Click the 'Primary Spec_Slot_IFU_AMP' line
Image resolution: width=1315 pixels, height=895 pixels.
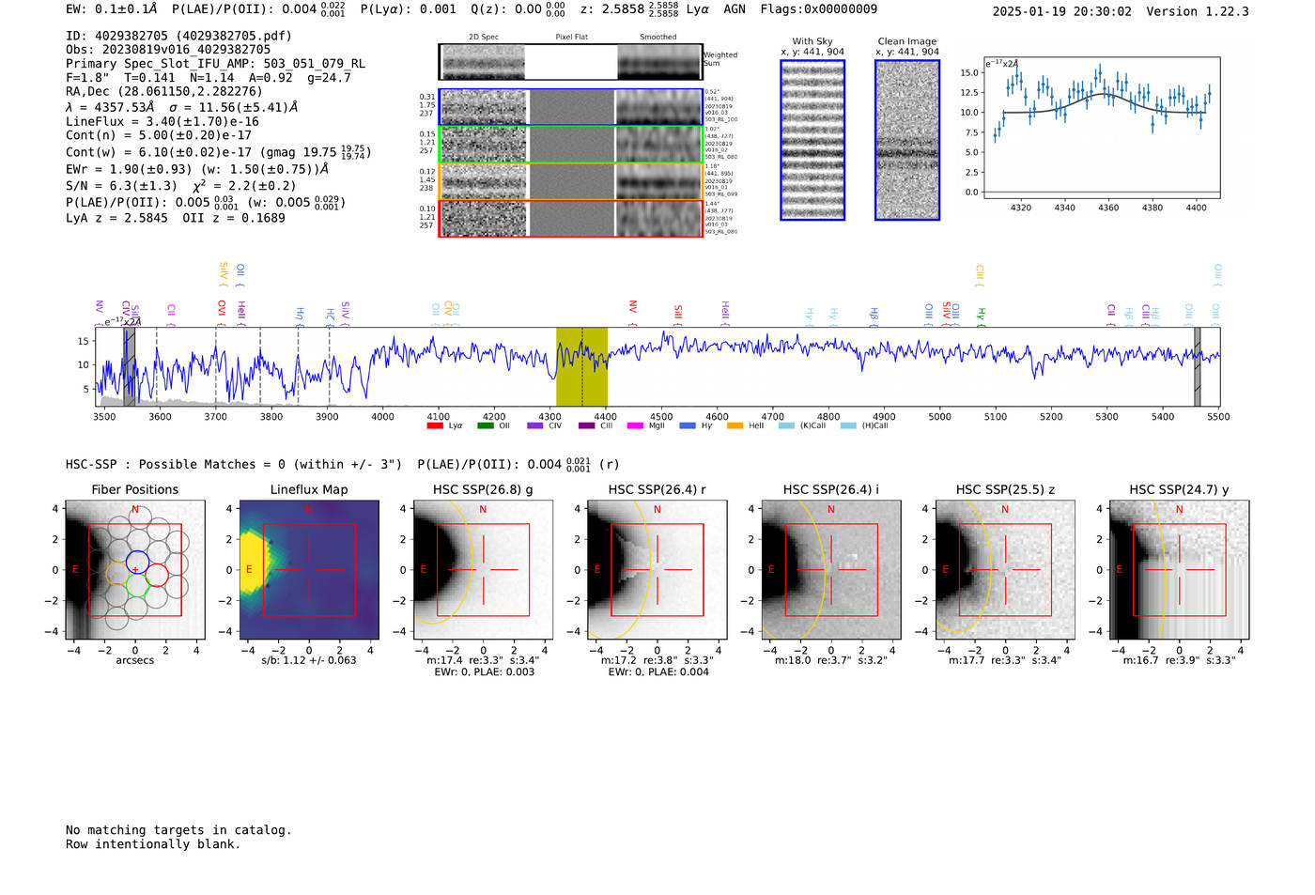point(215,64)
